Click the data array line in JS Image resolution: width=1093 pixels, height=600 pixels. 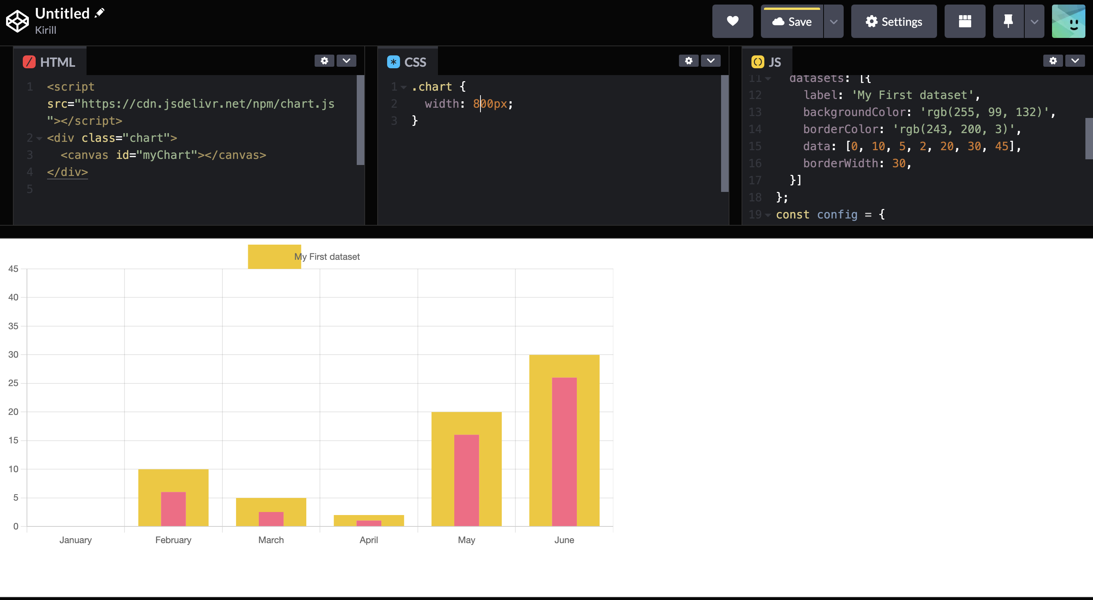[x=912, y=146]
